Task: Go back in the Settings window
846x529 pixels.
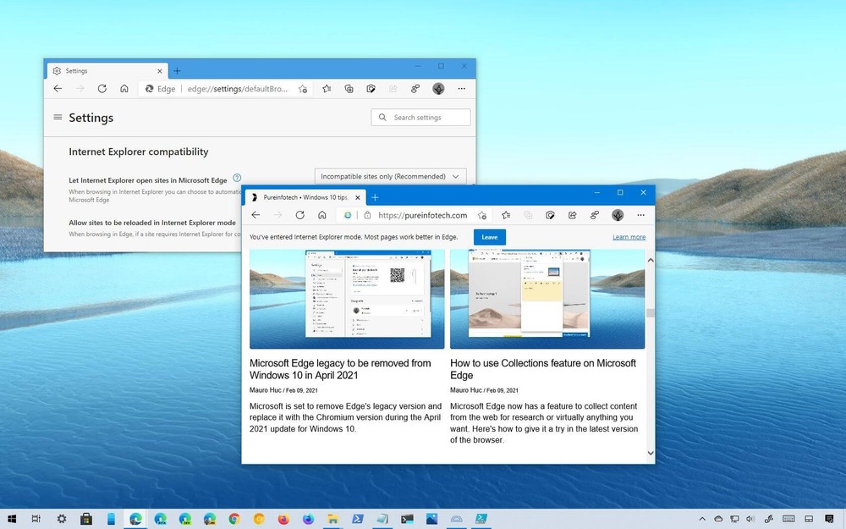Action: [58, 89]
